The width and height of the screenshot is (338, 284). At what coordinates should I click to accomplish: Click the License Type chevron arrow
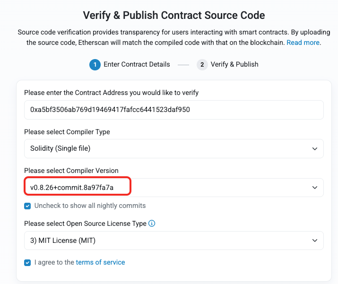pos(315,240)
